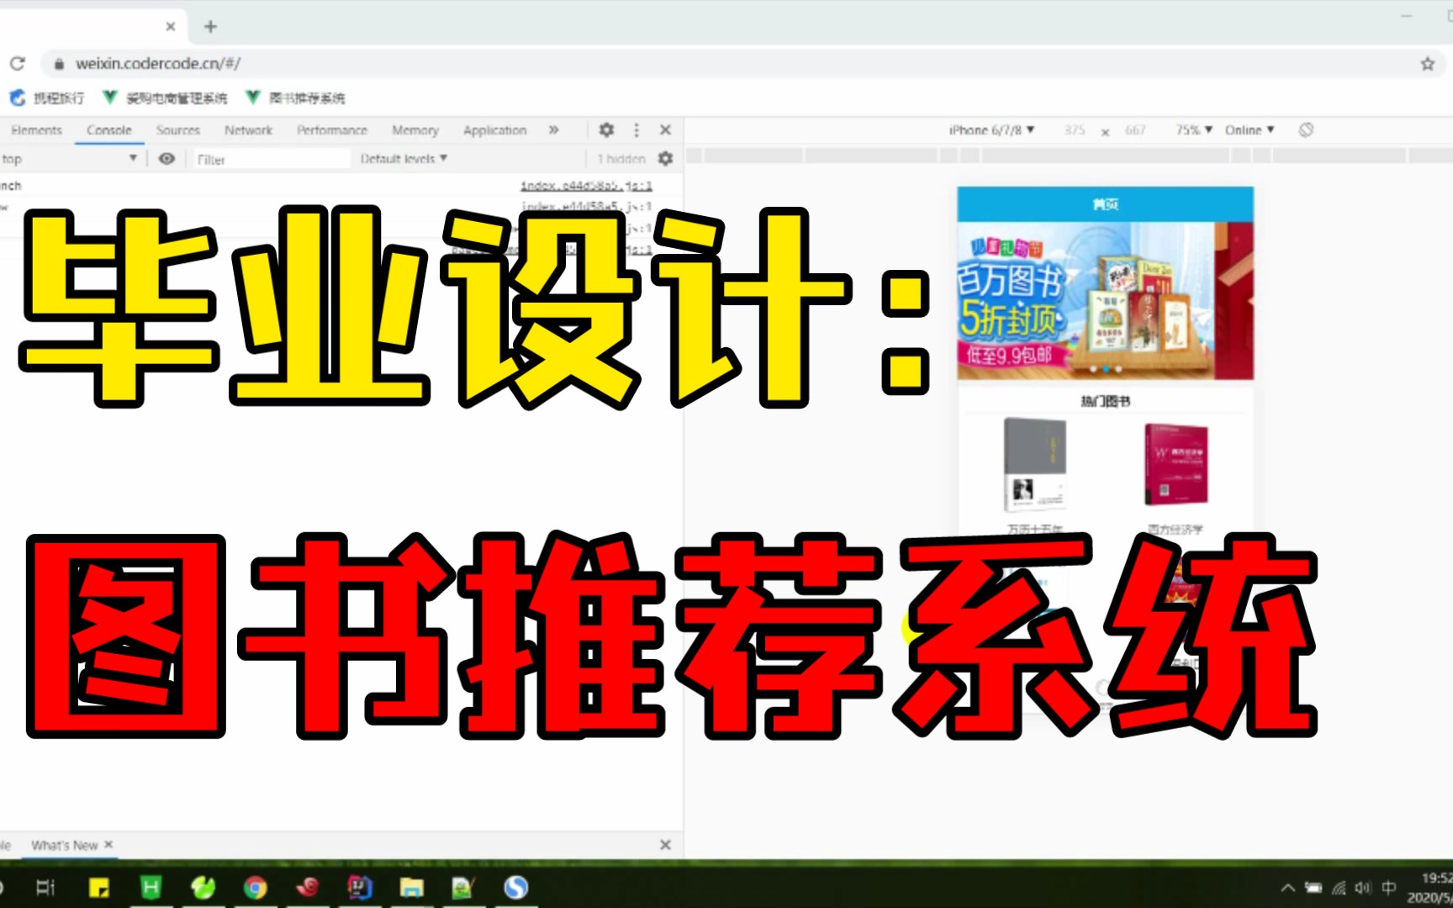Click the 首页 header in mobile preview
1453x908 pixels.
1105,204
